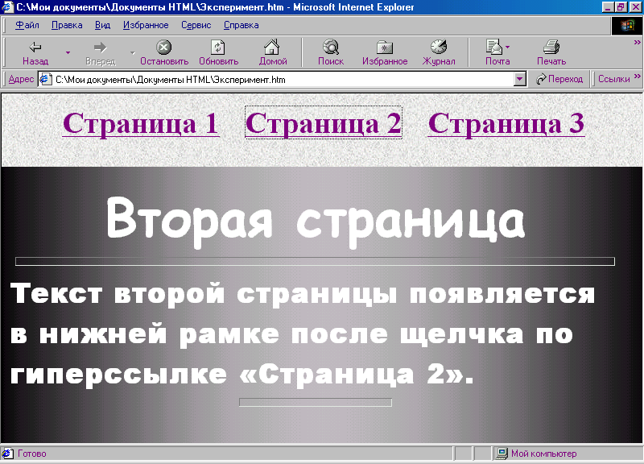Go home with the Домой button
This screenshot has height=464, width=644.
click(x=272, y=52)
